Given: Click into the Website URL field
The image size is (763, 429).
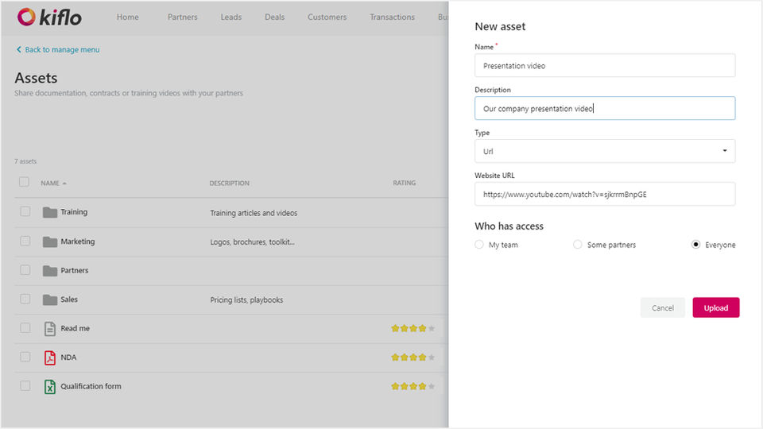Looking at the screenshot, I should point(605,194).
